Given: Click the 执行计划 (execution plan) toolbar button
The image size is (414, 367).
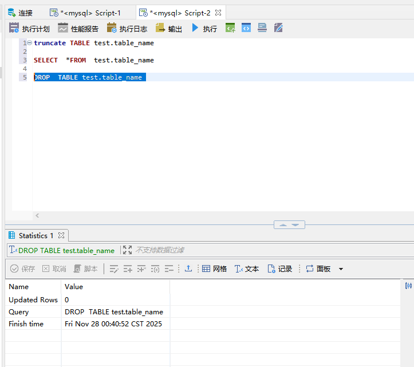Looking at the screenshot, I should point(29,28).
